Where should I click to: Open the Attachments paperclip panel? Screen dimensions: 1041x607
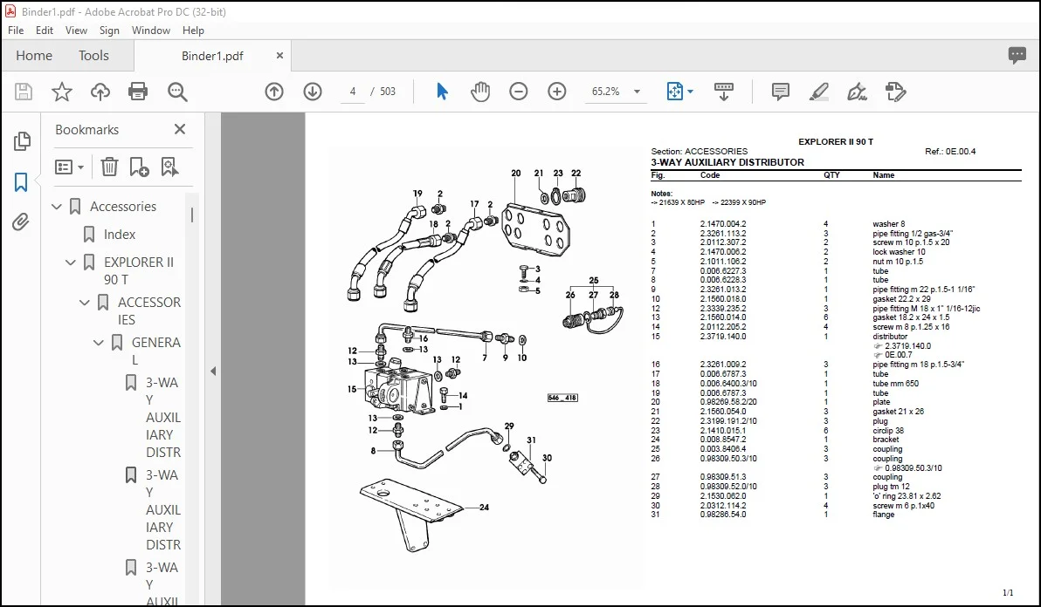[21, 222]
